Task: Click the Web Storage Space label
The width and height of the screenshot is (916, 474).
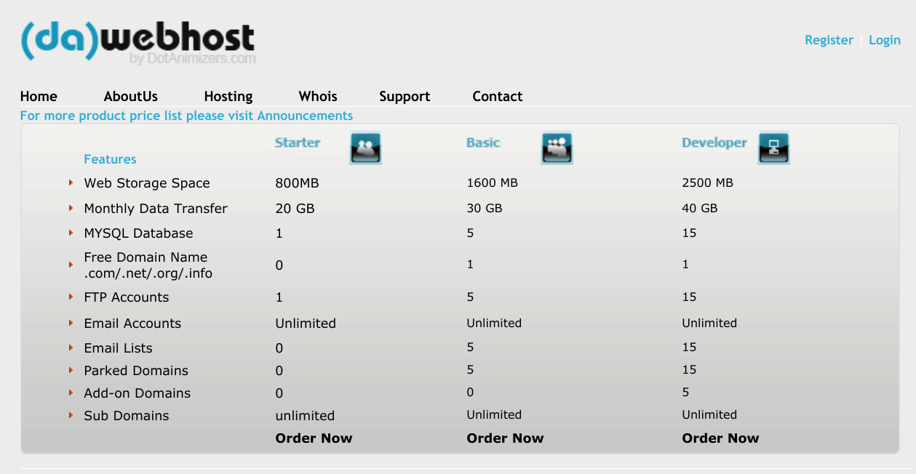Action: click(x=147, y=183)
